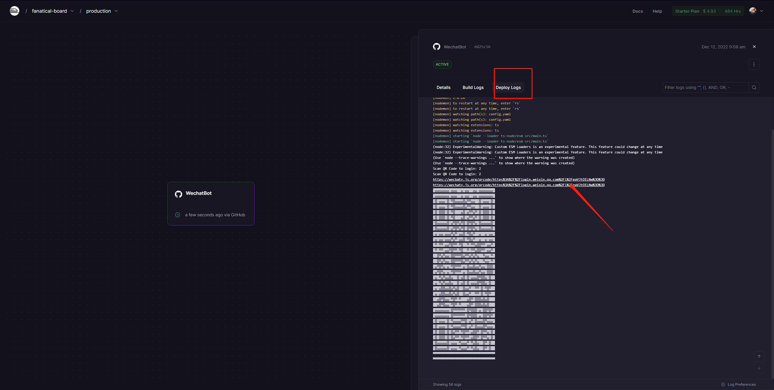The width and height of the screenshot is (774, 390).
Task: Switch to the Build Logs tab
Action: coord(473,87)
